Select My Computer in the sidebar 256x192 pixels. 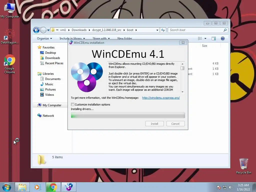click(x=52, y=105)
